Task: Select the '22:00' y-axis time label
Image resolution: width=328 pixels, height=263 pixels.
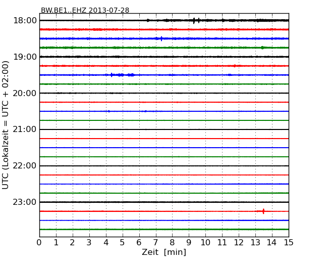Action: [25, 166]
